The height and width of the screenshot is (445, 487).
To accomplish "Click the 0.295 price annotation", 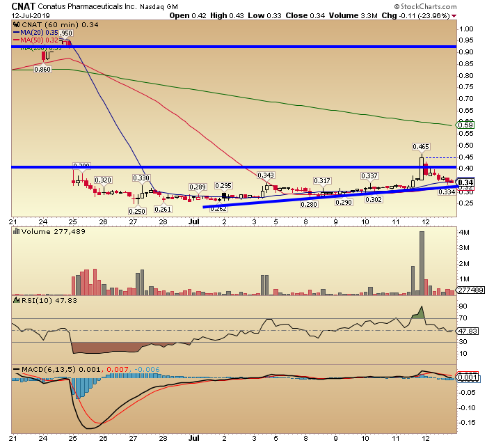I will pos(223,186).
